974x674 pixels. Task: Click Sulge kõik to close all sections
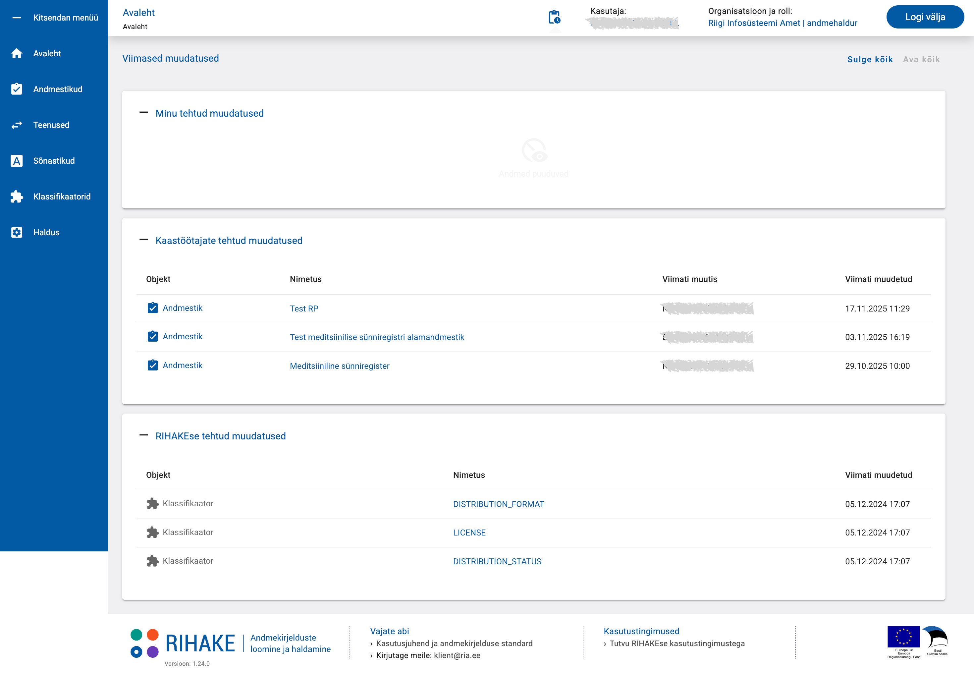pyautogui.click(x=870, y=60)
